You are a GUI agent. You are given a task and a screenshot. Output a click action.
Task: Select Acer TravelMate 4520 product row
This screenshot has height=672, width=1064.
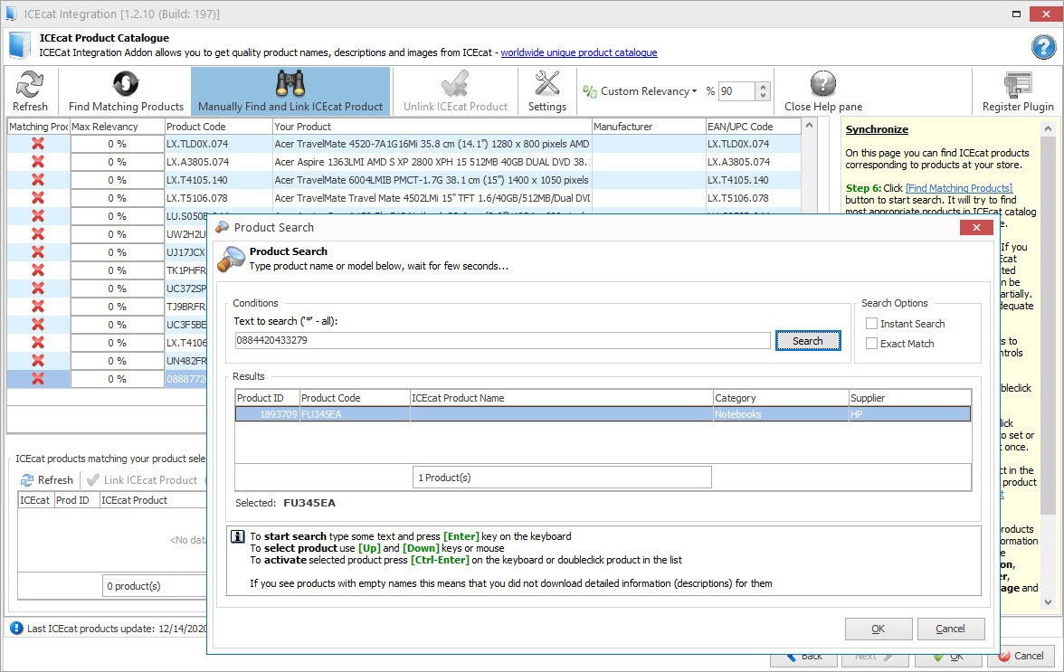404,144
